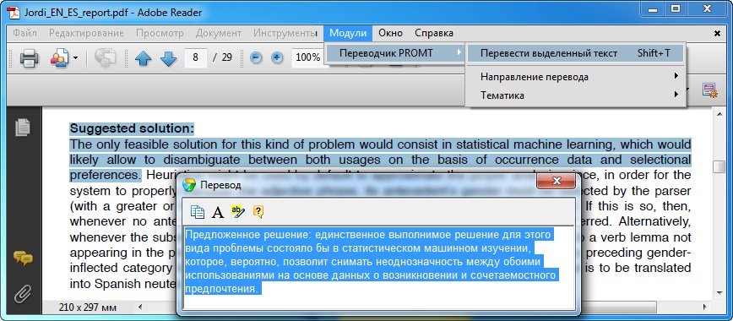Open the Просмотр menu
The image size is (733, 321).
pyautogui.click(x=160, y=33)
